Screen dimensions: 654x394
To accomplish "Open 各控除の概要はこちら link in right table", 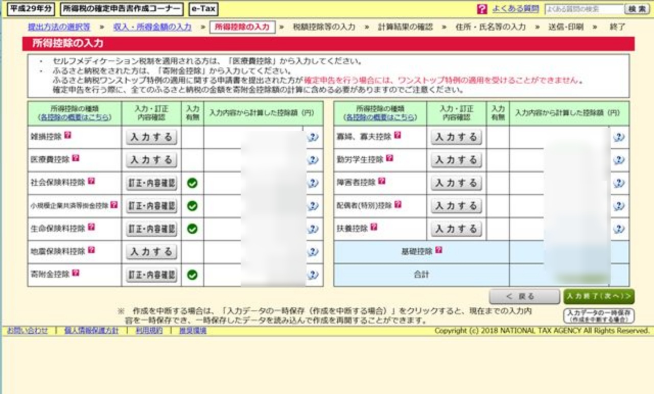I will click(x=380, y=117).
